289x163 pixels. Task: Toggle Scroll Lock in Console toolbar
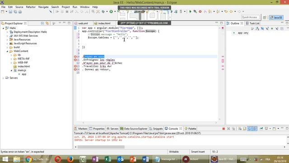click(245, 129)
